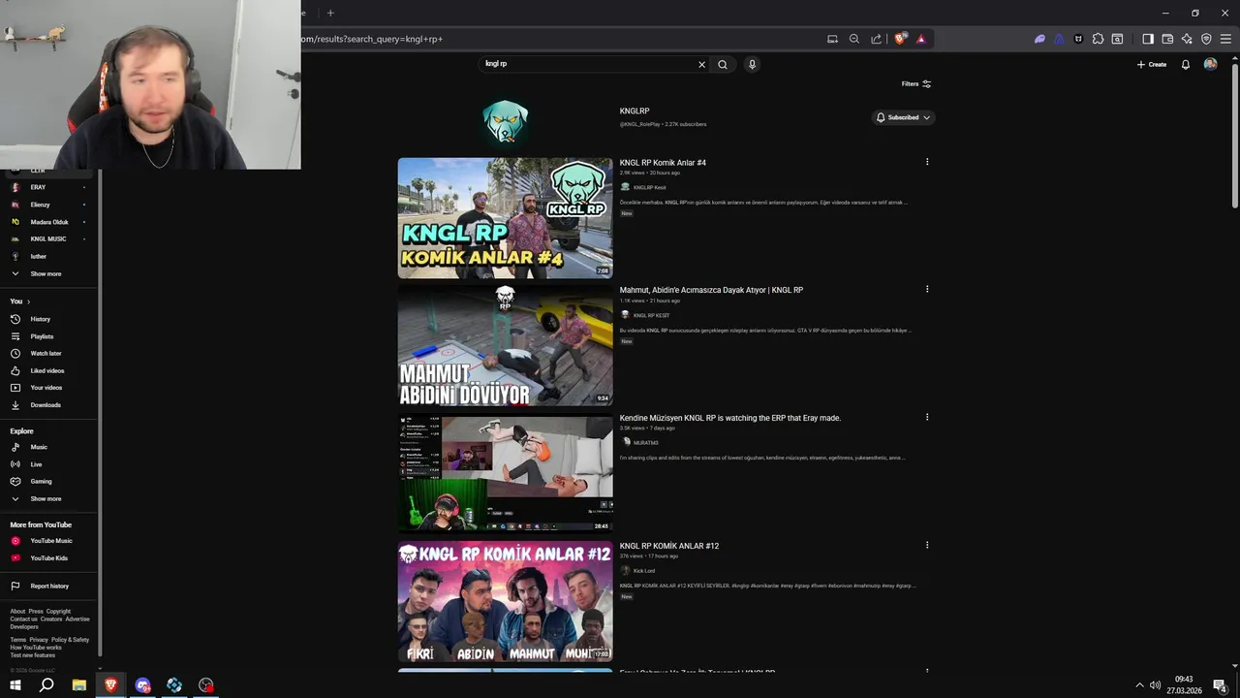The width and height of the screenshot is (1240, 698).
Task: Open Music under Explore
Action: coord(48,447)
